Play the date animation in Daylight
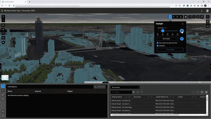The width and height of the screenshot is (211, 119). pos(182,39)
